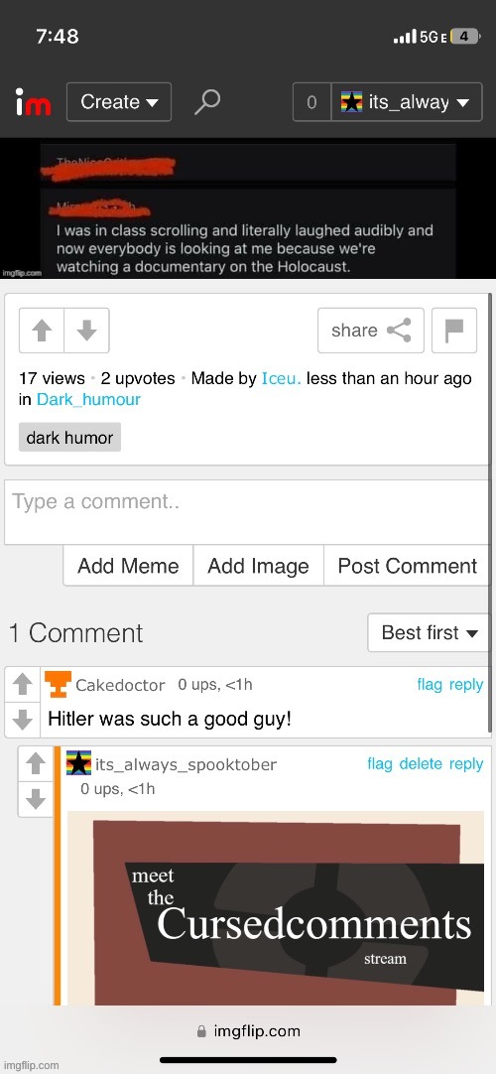Image resolution: width=496 pixels, height=1074 pixels.
Task: Tap the magnifying glass search icon
Action: (206, 102)
